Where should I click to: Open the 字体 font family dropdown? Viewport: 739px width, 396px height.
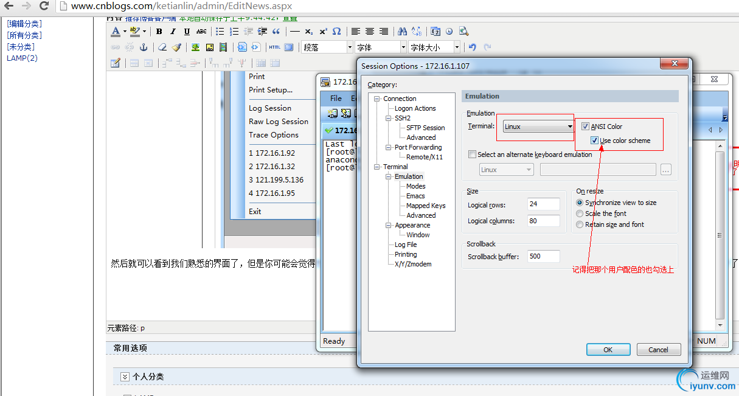(x=381, y=47)
